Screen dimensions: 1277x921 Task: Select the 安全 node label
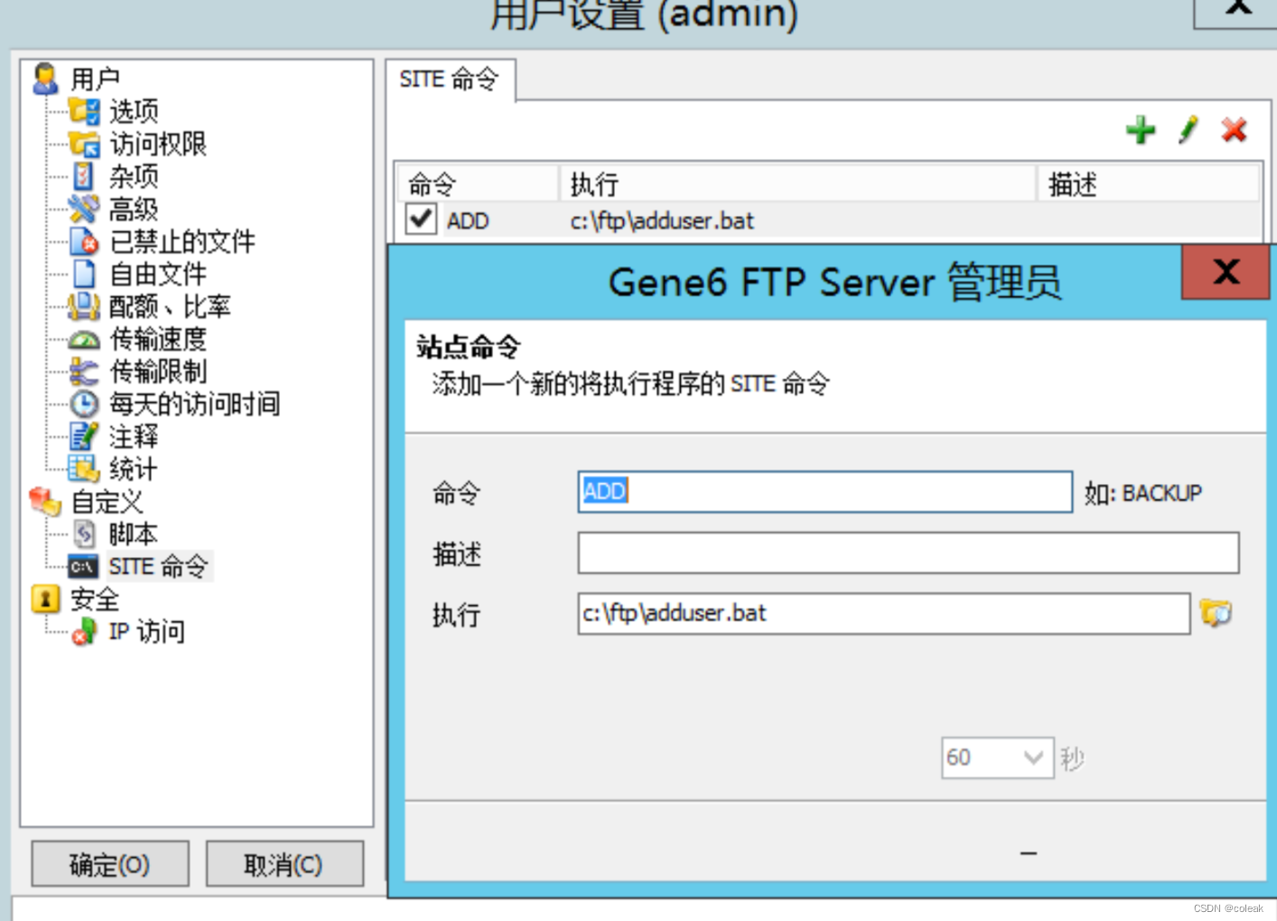(x=95, y=599)
